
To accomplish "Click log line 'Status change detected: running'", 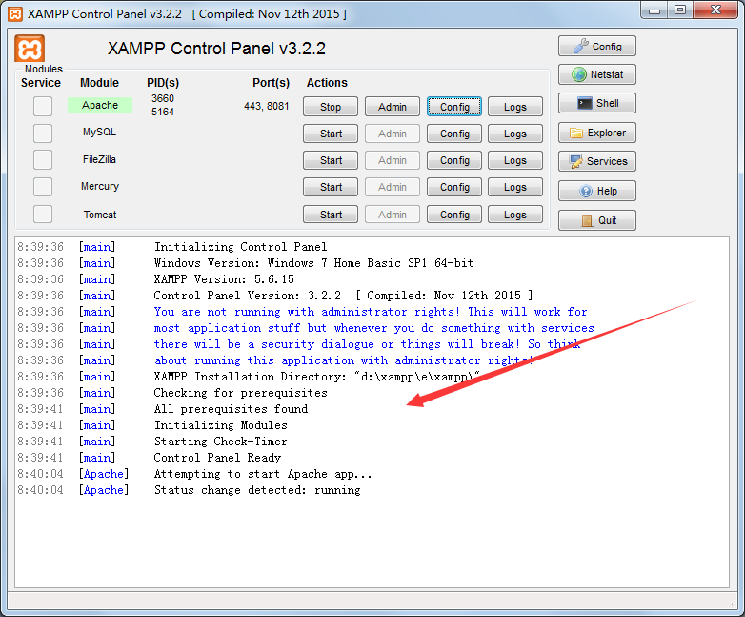I will tap(257, 490).
